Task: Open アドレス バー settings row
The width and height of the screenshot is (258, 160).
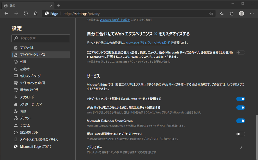Action: [166, 149]
